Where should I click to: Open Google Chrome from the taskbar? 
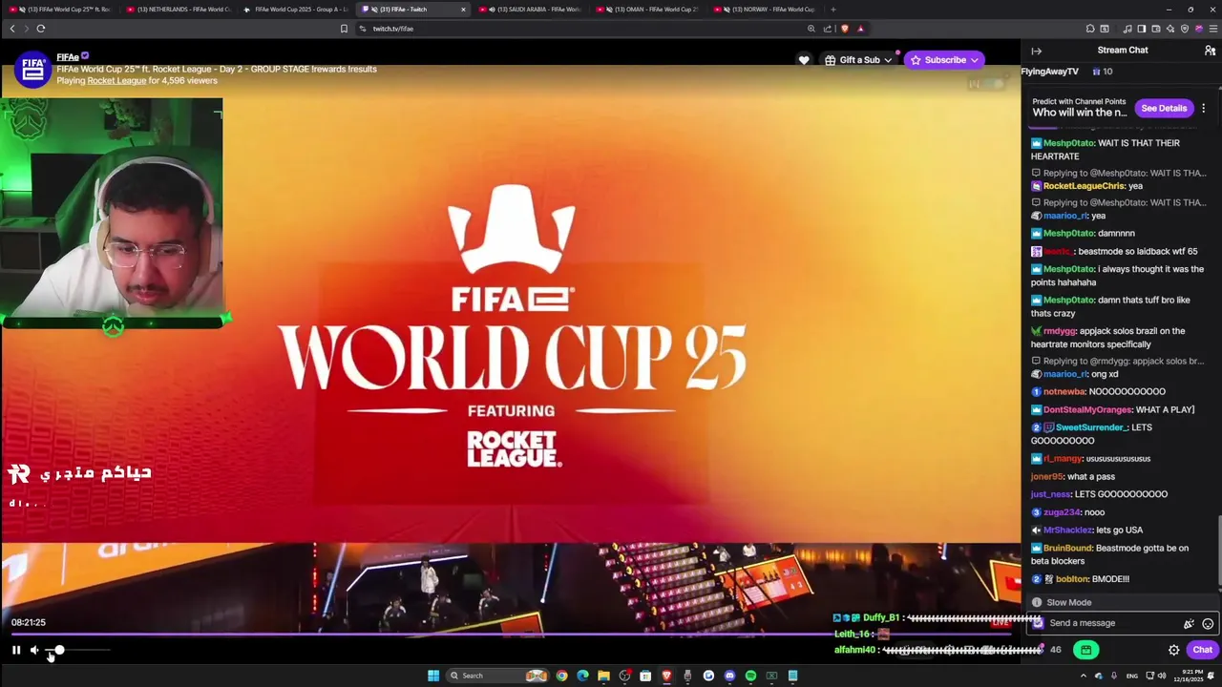tap(561, 676)
